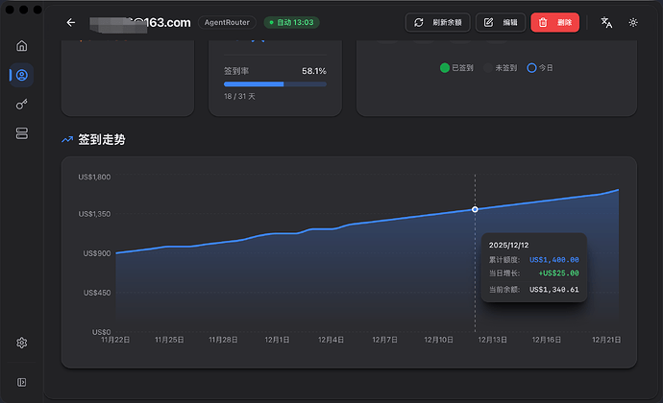Open the API keys sidebar icon
Viewport: 663px width, 403px height.
(21, 105)
